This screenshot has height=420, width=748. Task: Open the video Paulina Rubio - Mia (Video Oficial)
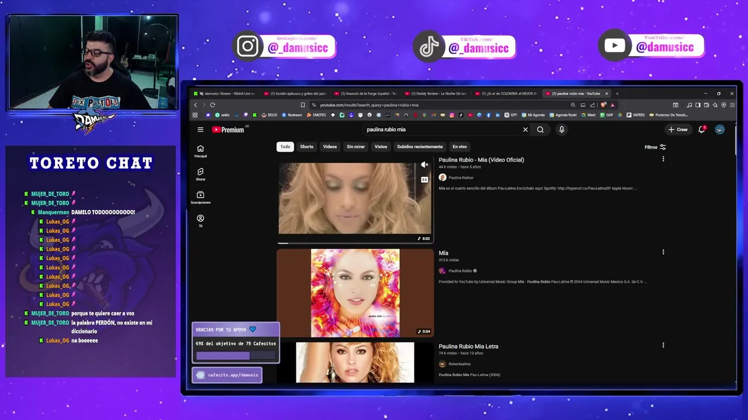482,160
